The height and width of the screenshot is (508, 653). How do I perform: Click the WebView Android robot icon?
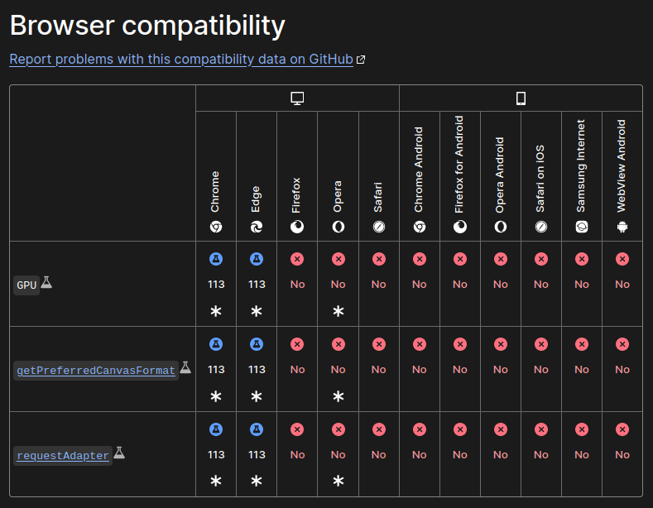coord(622,227)
